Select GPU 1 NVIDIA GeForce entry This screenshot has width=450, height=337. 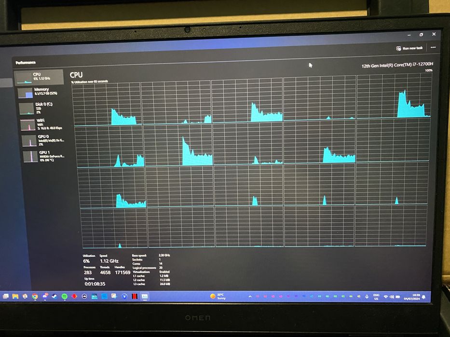(45, 156)
